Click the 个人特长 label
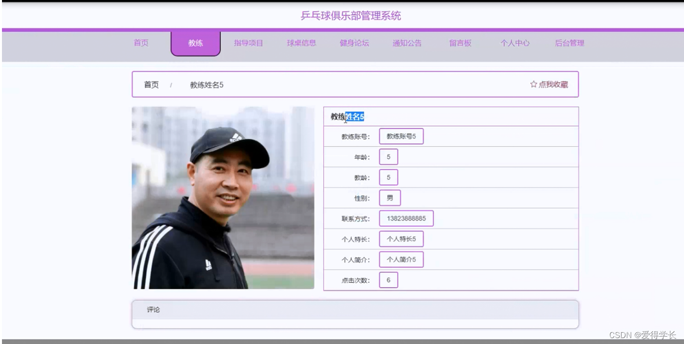The width and height of the screenshot is (684, 344). coord(356,240)
